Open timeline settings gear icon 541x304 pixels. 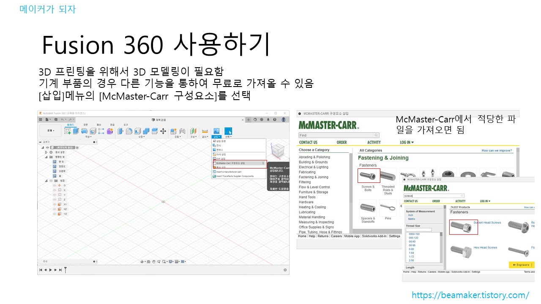point(285,270)
